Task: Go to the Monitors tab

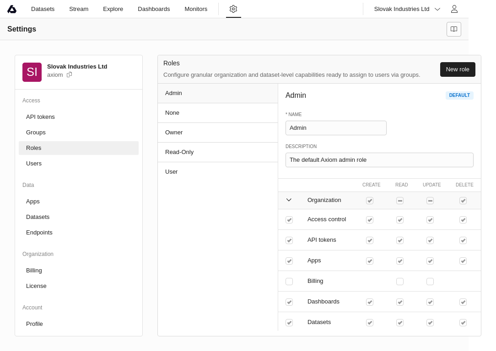Action: (196, 9)
